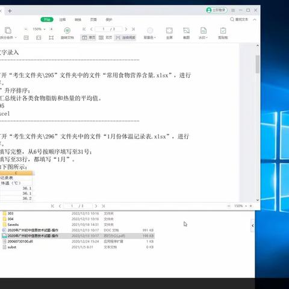Screen dimensions: 289x289
Task: Click the page number field in status bar
Action: pyautogui.click(x=78, y=206)
